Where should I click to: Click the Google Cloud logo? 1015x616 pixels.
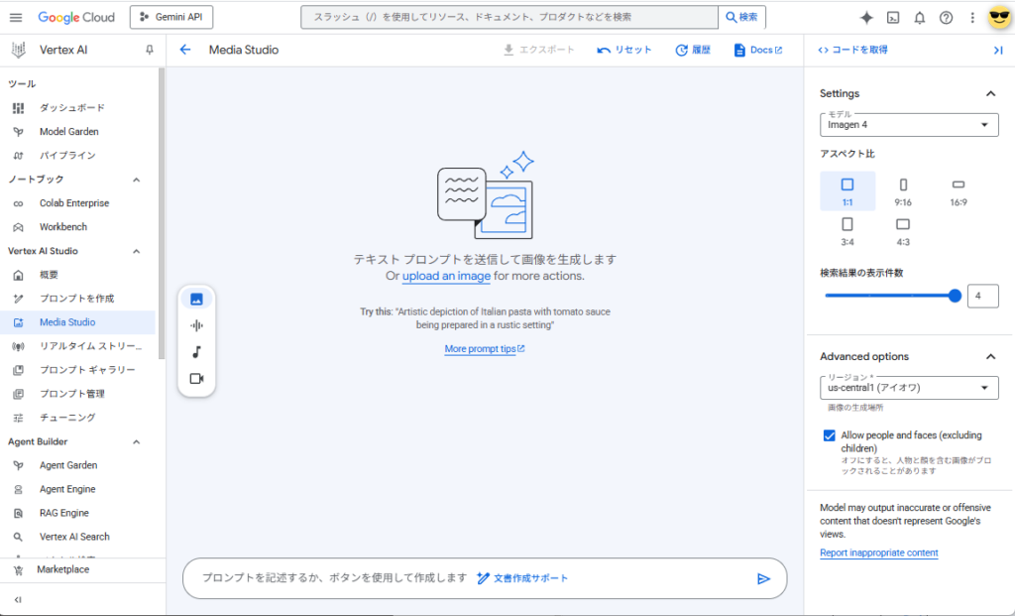(76, 18)
